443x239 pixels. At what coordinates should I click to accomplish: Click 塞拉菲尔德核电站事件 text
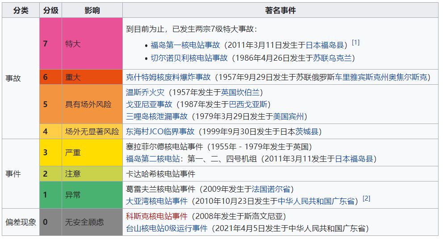click(x=164, y=147)
